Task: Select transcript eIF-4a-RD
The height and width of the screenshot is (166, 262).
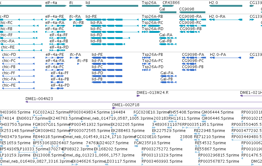Action: [58, 50]
